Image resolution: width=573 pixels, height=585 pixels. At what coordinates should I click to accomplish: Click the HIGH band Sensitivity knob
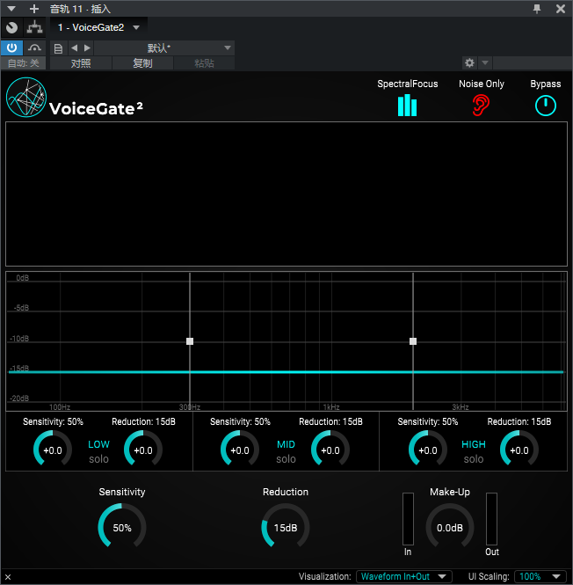[428, 450]
